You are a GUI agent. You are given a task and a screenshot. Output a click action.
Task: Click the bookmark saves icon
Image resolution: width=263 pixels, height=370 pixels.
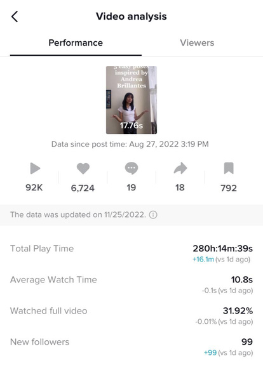(x=229, y=168)
